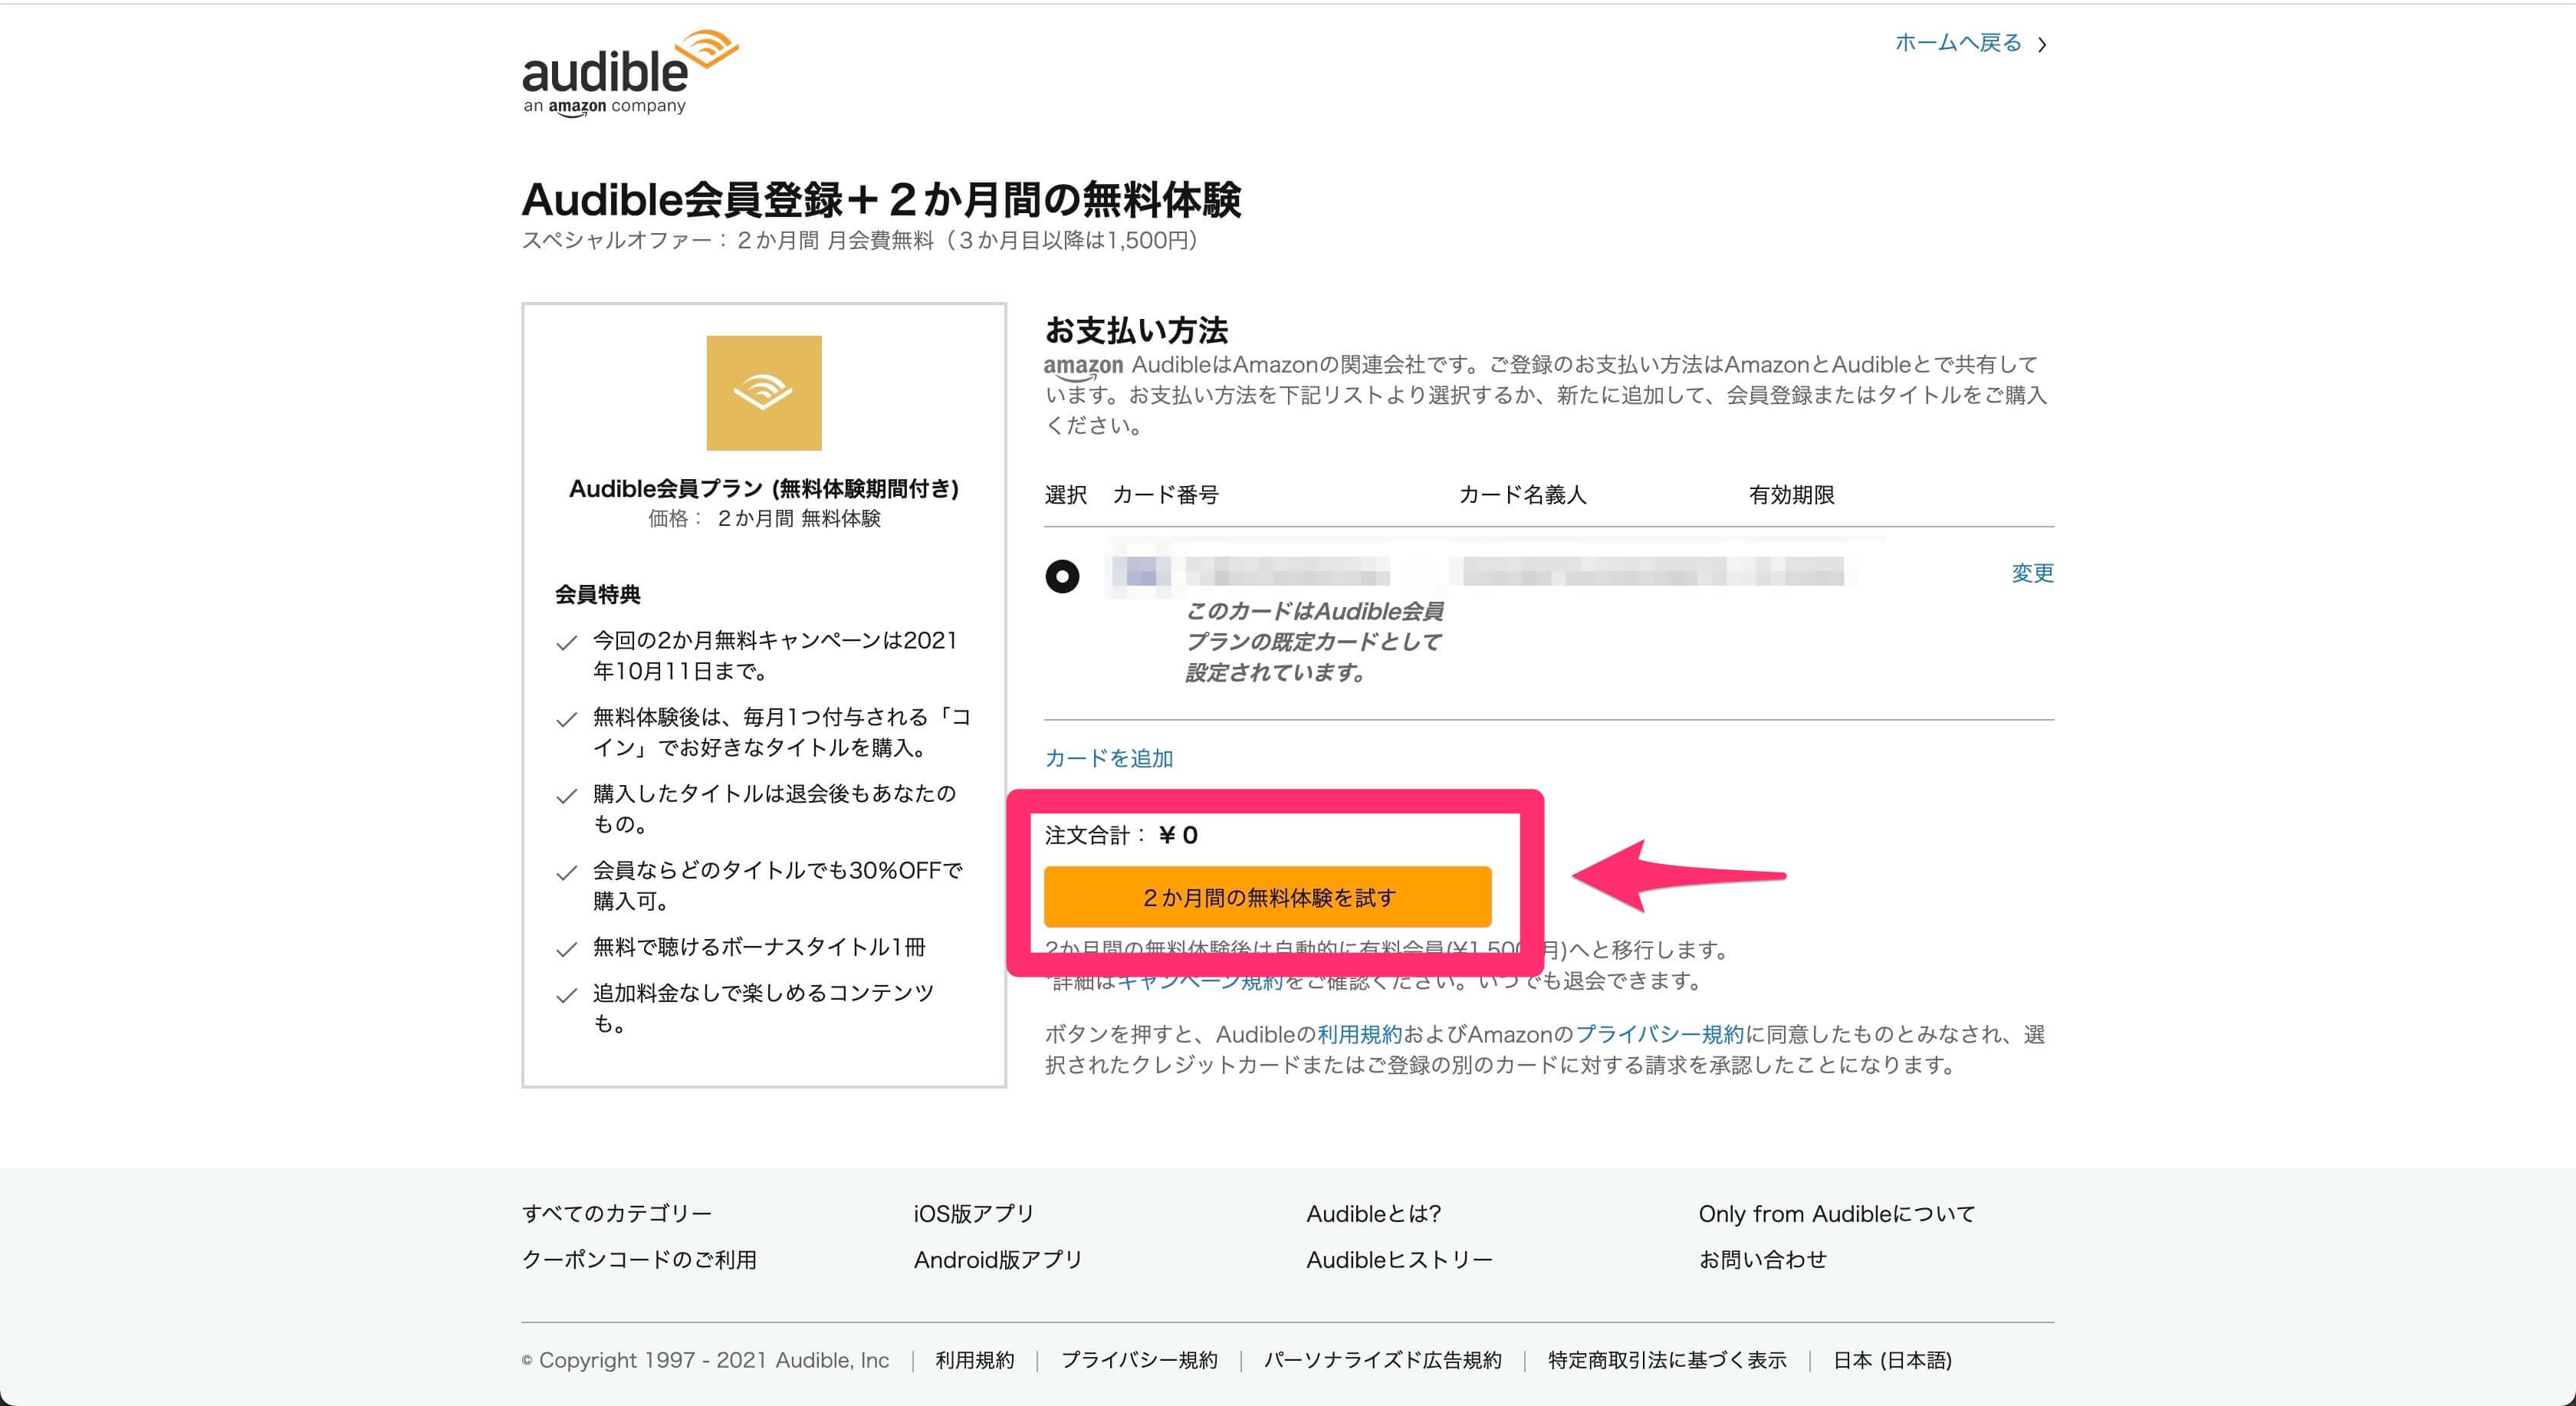Click the checkmark beside 会員ならどのタイトルでも30%OFF

[566, 873]
